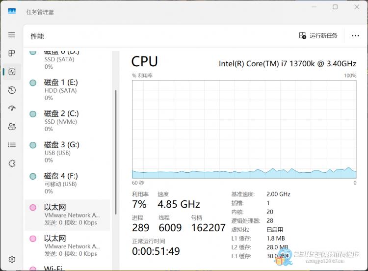This screenshot has height=271, width=368.
Task: Maximize the Task Manager window
Action: pyautogui.click(x=335, y=7)
